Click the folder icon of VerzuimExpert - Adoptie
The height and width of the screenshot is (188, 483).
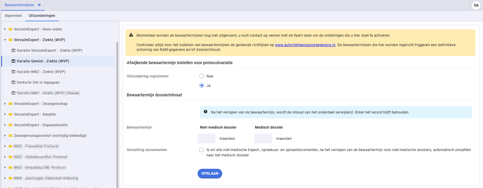pos(11,114)
